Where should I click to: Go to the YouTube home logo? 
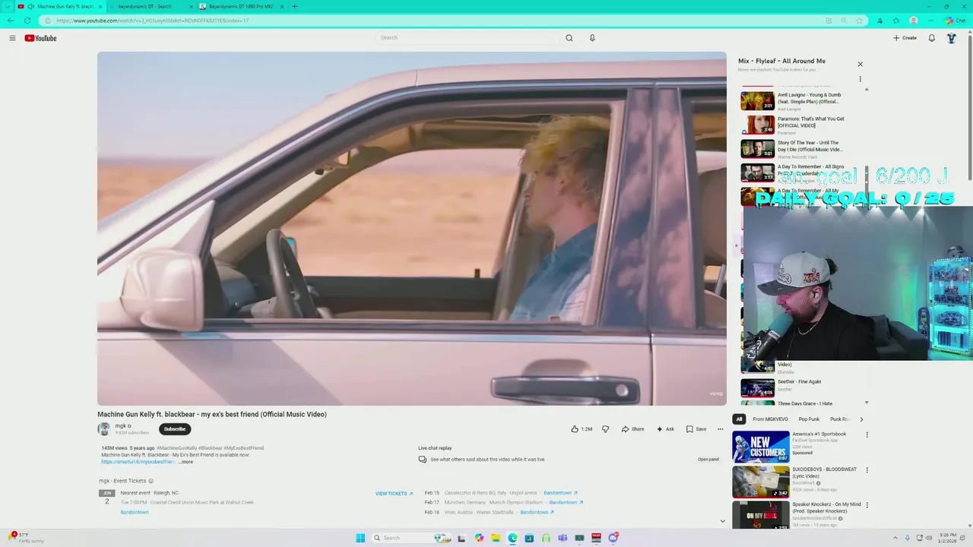click(x=40, y=38)
